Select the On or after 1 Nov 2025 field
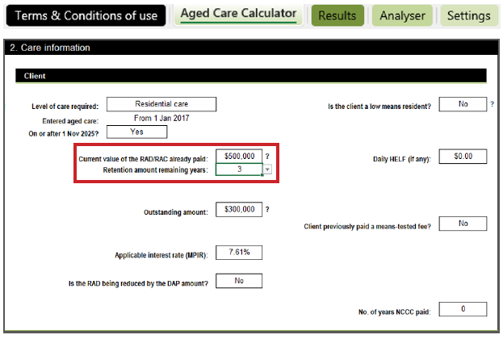 (136, 132)
